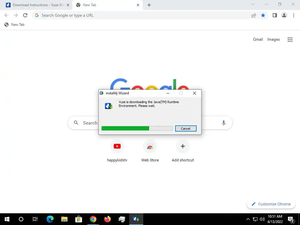Screen dimensions: 300x225
Task: Open the Windows Start menu
Action: [7, 219]
